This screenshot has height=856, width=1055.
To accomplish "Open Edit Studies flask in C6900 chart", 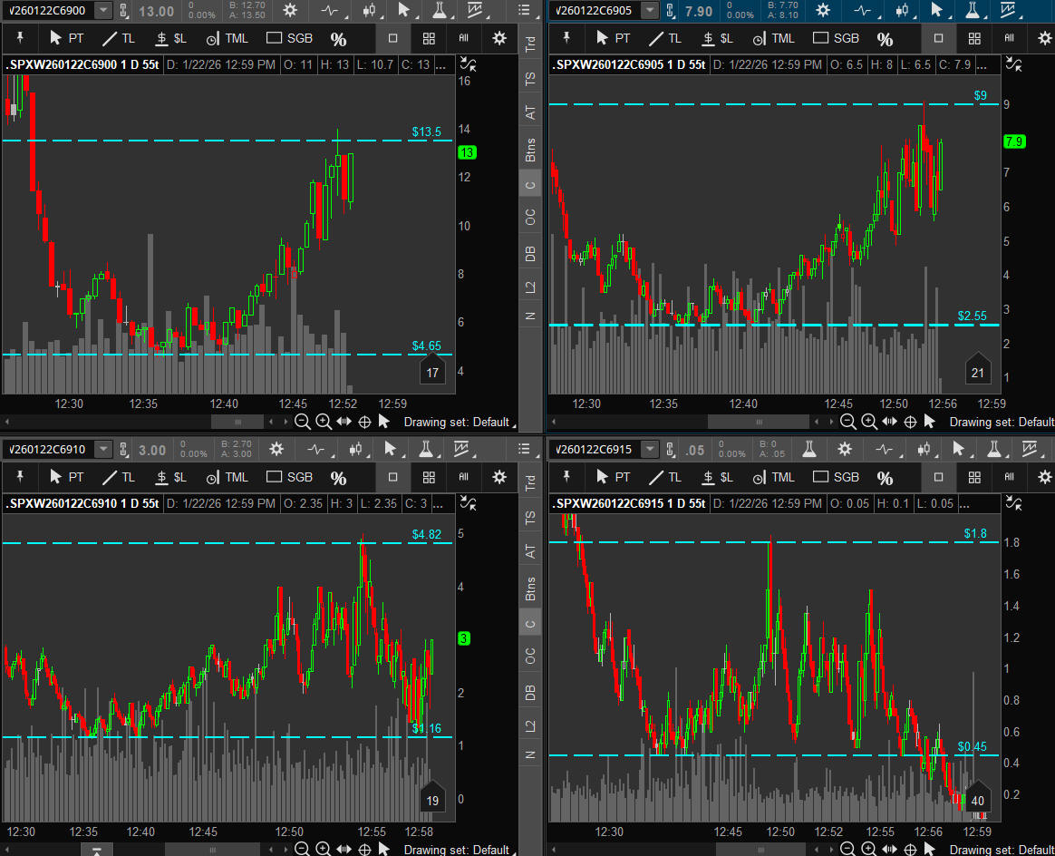I will click(x=440, y=10).
